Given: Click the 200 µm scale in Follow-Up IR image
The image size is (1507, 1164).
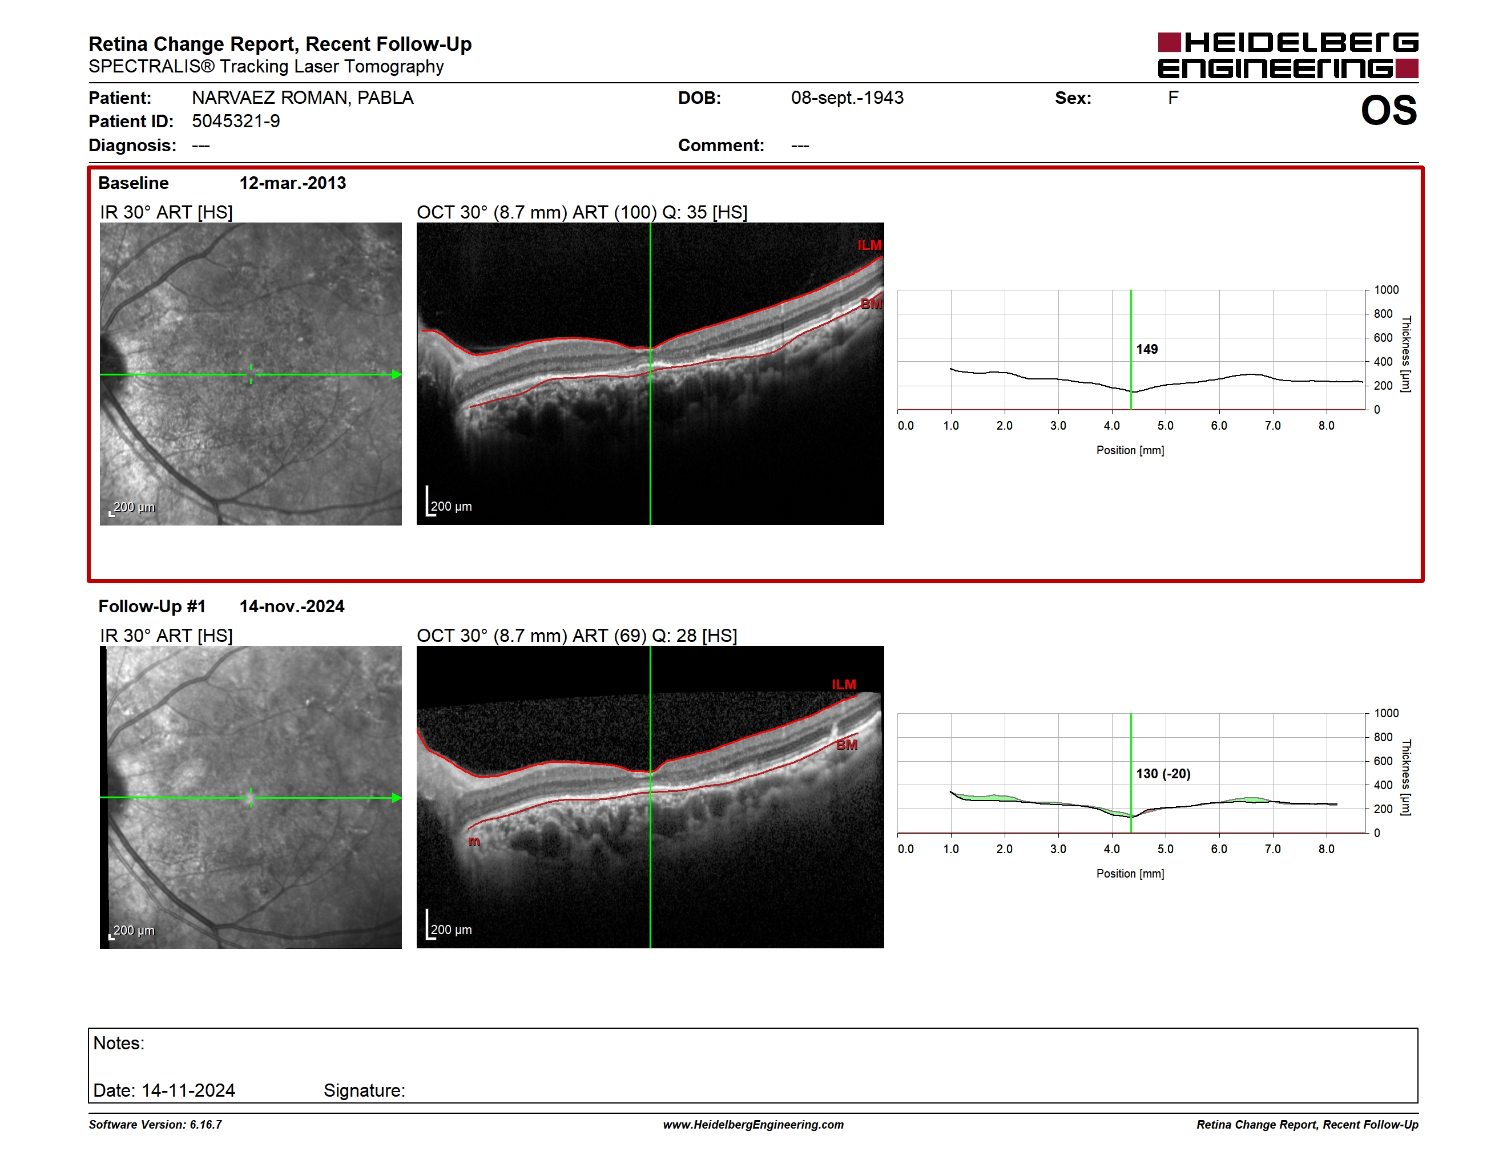Looking at the screenshot, I should (132, 932).
